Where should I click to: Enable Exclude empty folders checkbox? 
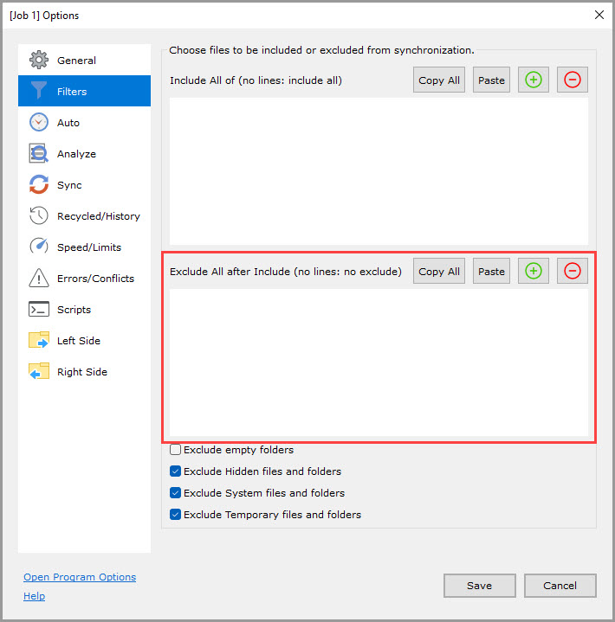176,450
